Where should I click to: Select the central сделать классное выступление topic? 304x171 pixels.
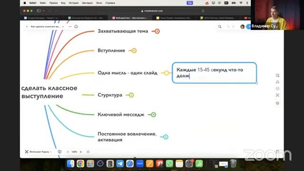[x=49, y=92]
